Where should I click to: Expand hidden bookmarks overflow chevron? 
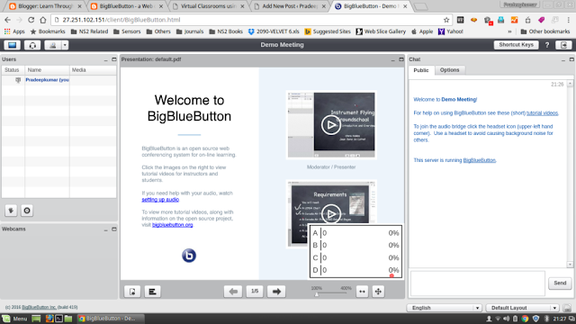click(509, 31)
